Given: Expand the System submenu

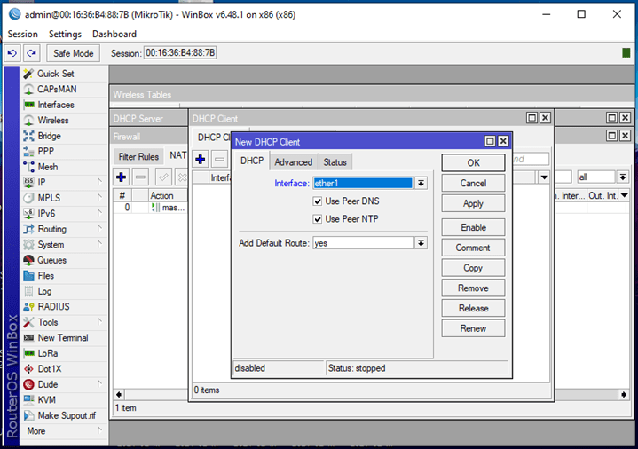Looking at the screenshot, I should [99, 244].
